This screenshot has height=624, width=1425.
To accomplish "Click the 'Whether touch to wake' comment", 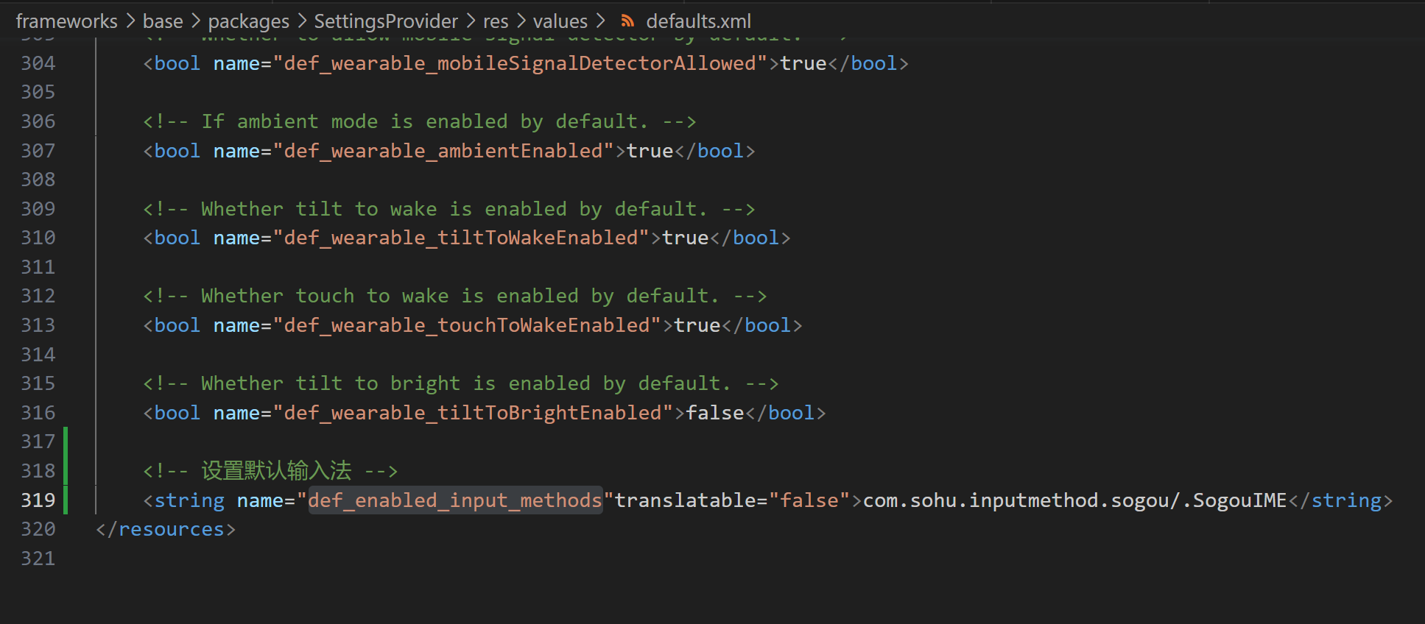I will (x=454, y=296).
